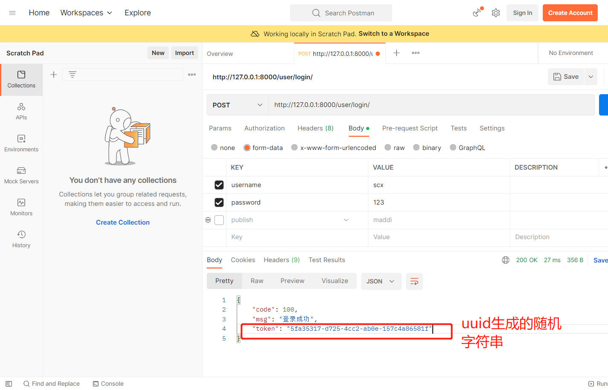Click the New button in Scratch Pad
This screenshot has height=390, width=608.
158,53
